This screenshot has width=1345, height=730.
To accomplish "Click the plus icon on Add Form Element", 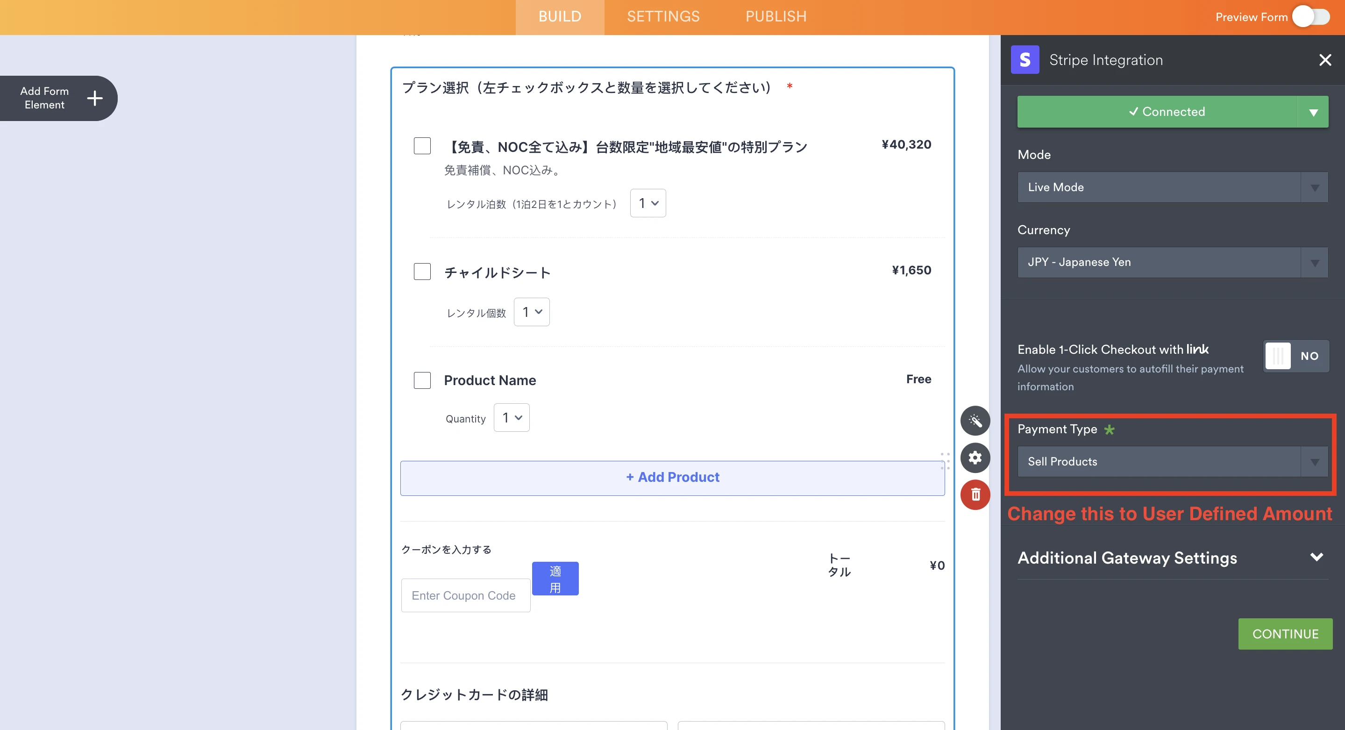I will (94, 98).
